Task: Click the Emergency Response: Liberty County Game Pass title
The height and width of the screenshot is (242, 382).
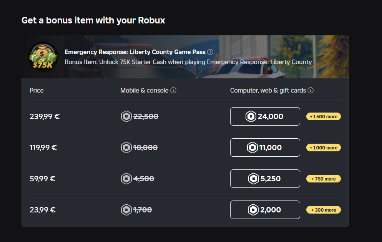Action: tap(135, 52)
